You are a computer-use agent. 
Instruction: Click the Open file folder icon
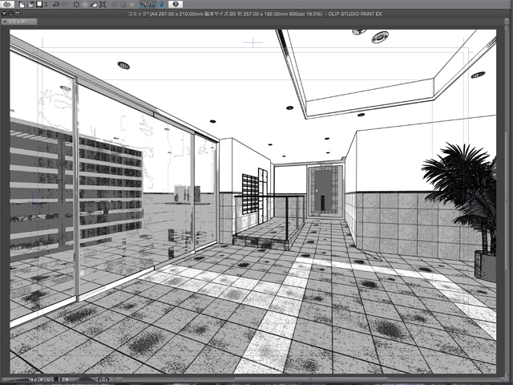30,4
